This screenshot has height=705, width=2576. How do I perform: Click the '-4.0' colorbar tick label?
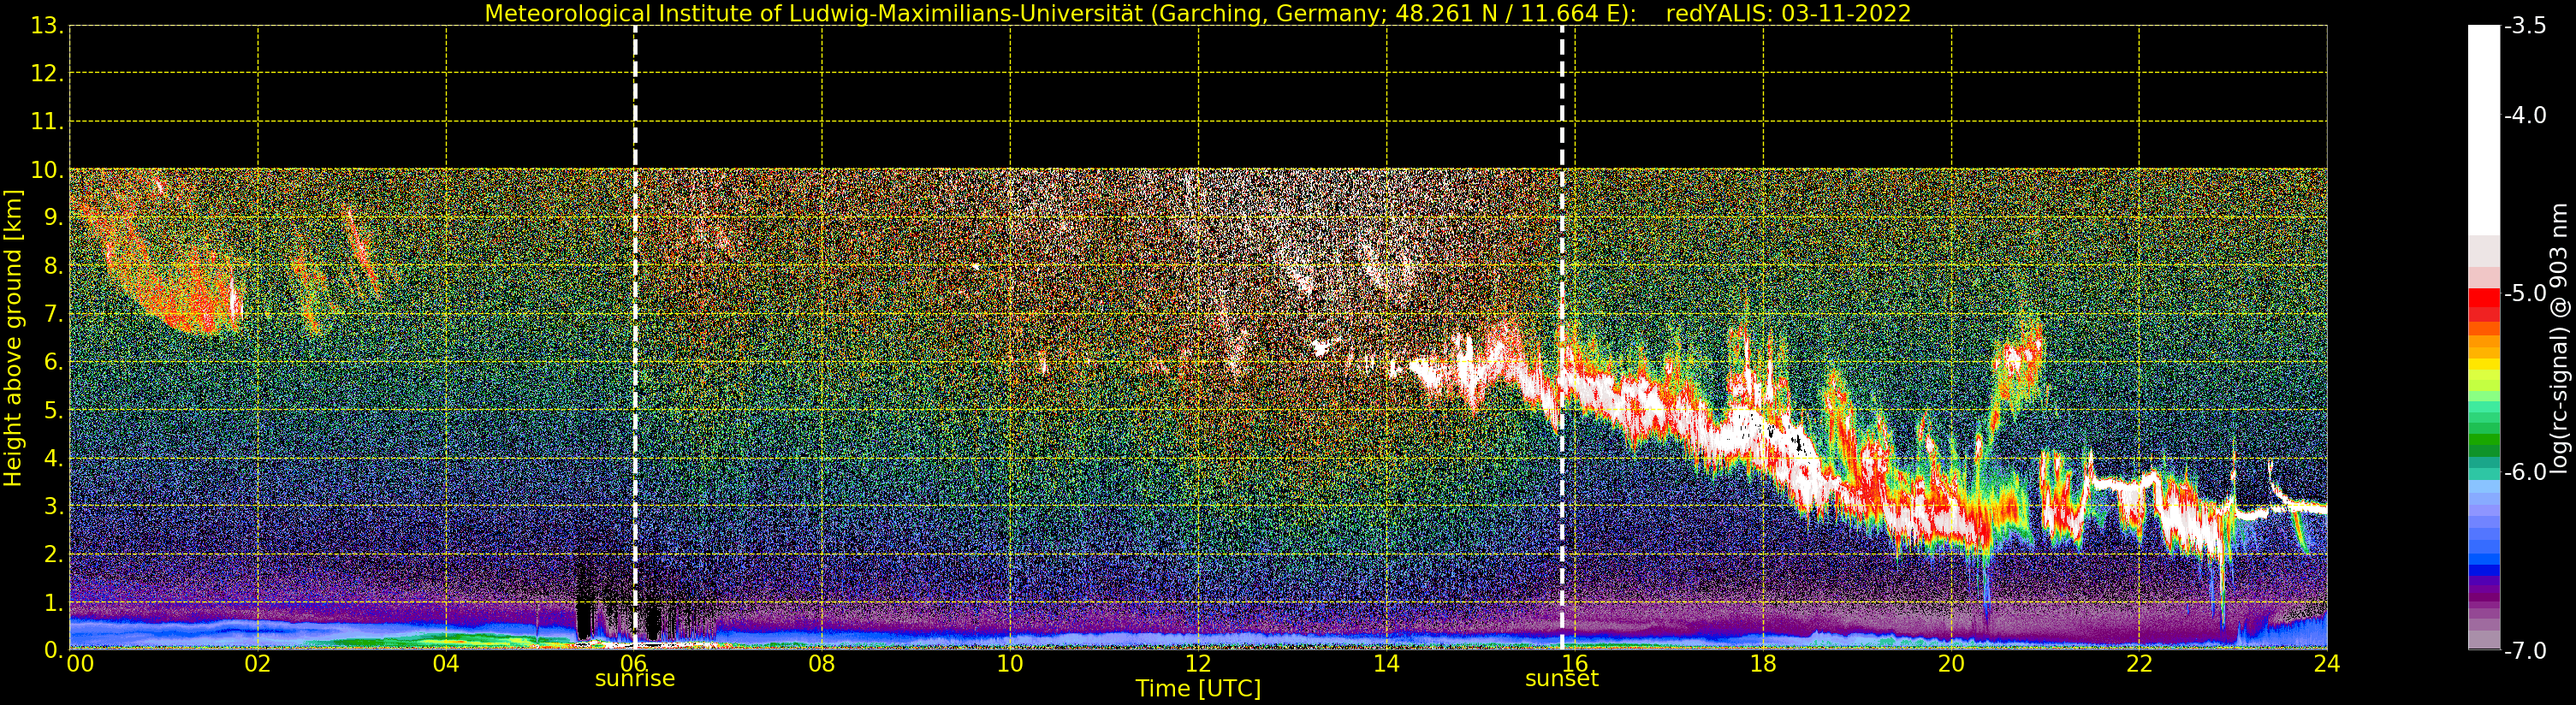pyautogui.click(x=2525, y=115)
